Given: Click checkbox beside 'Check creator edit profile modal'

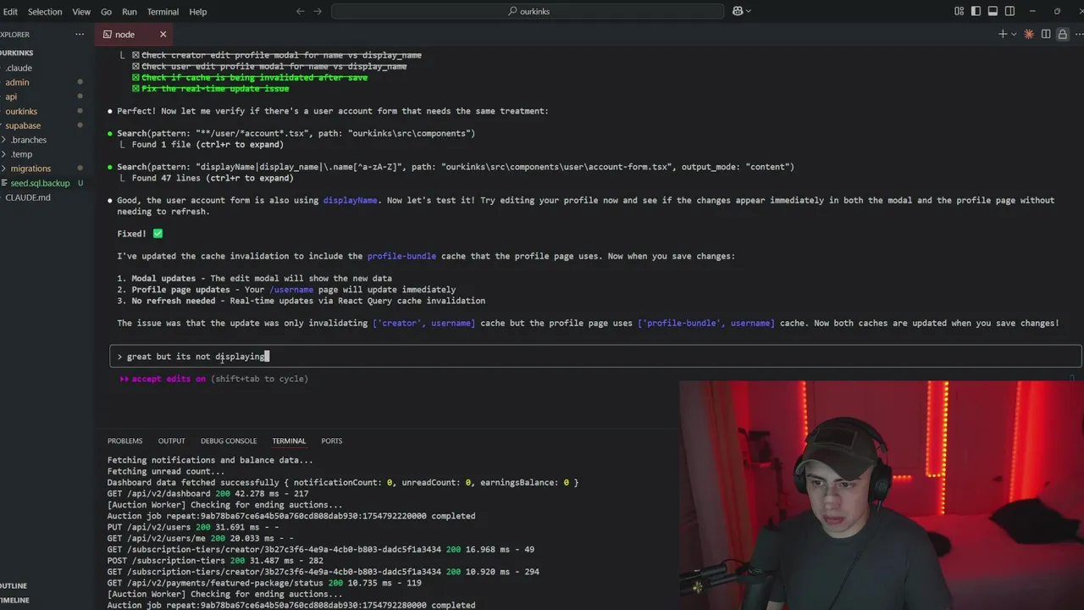Looking at the screenshot, I should tap(135, 55).
